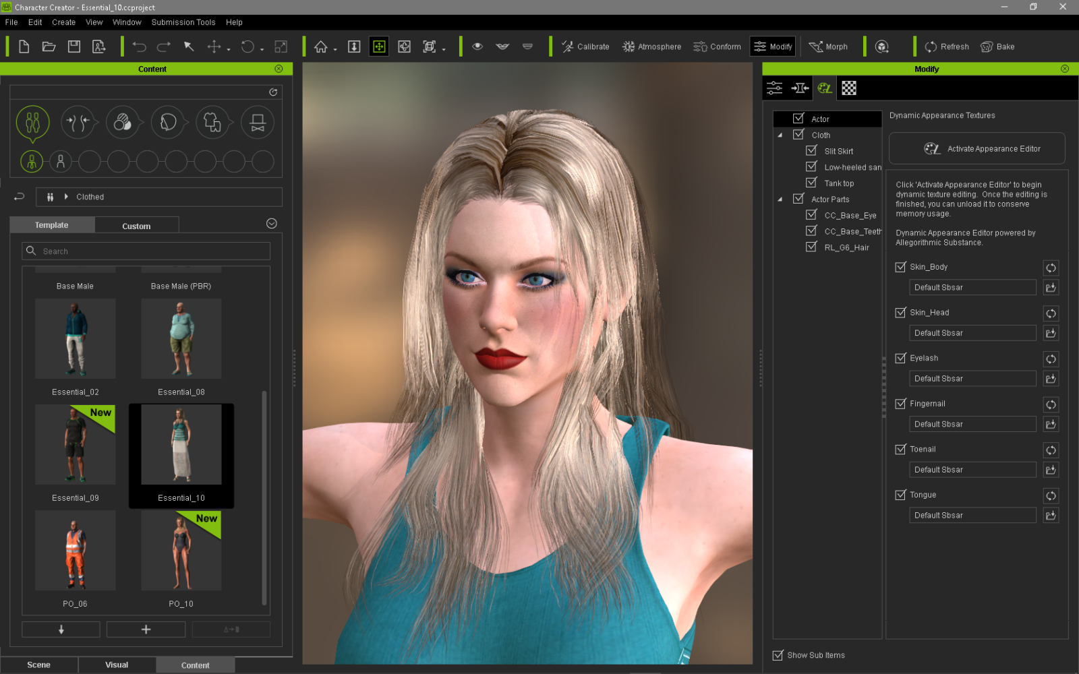Click the Search field in Content
1079x674 pixels.
click(146, 251)
